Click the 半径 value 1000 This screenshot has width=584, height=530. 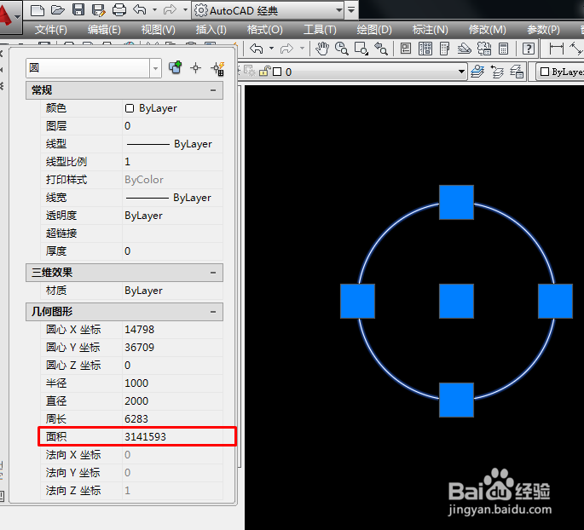point(172,383)
